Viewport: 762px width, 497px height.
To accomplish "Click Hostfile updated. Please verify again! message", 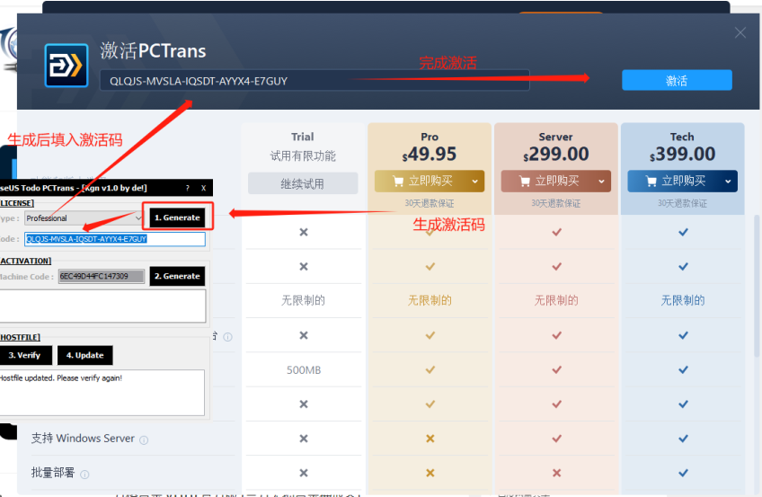I will (61, 378).
